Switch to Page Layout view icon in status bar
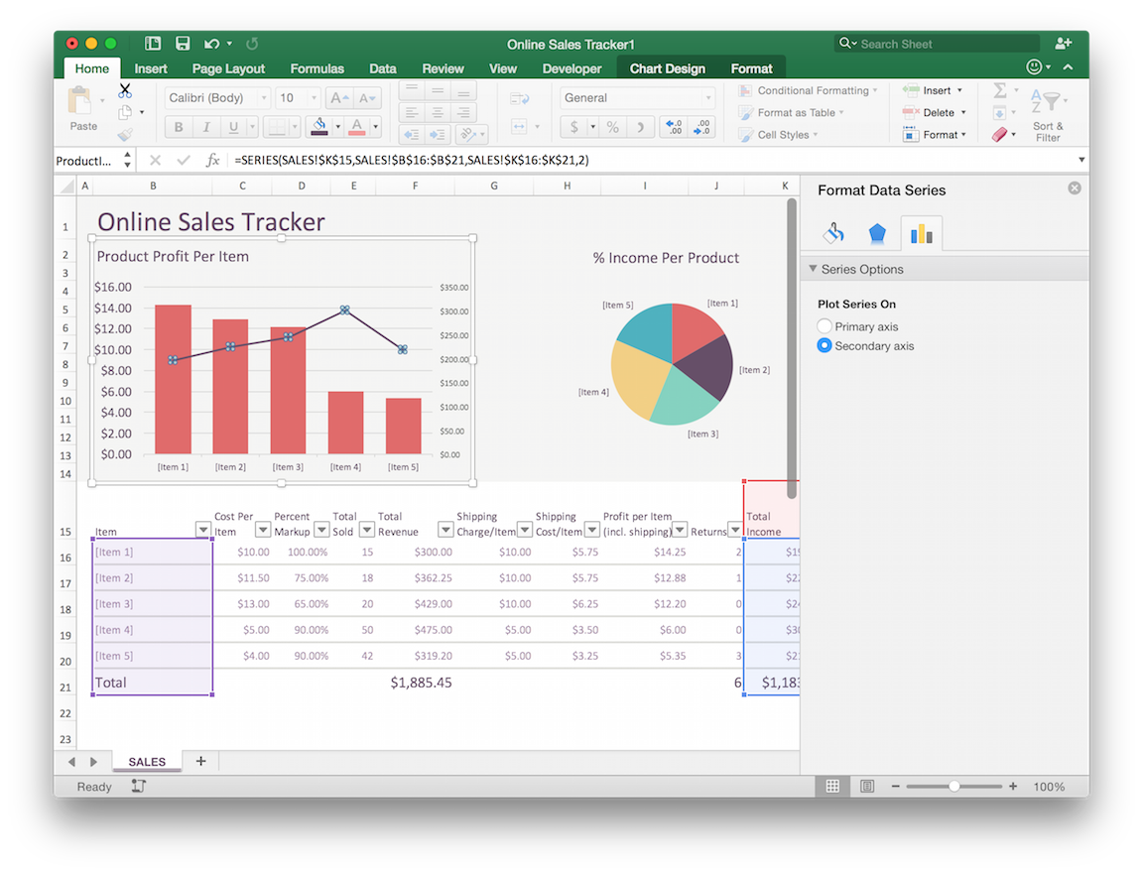 867,786
